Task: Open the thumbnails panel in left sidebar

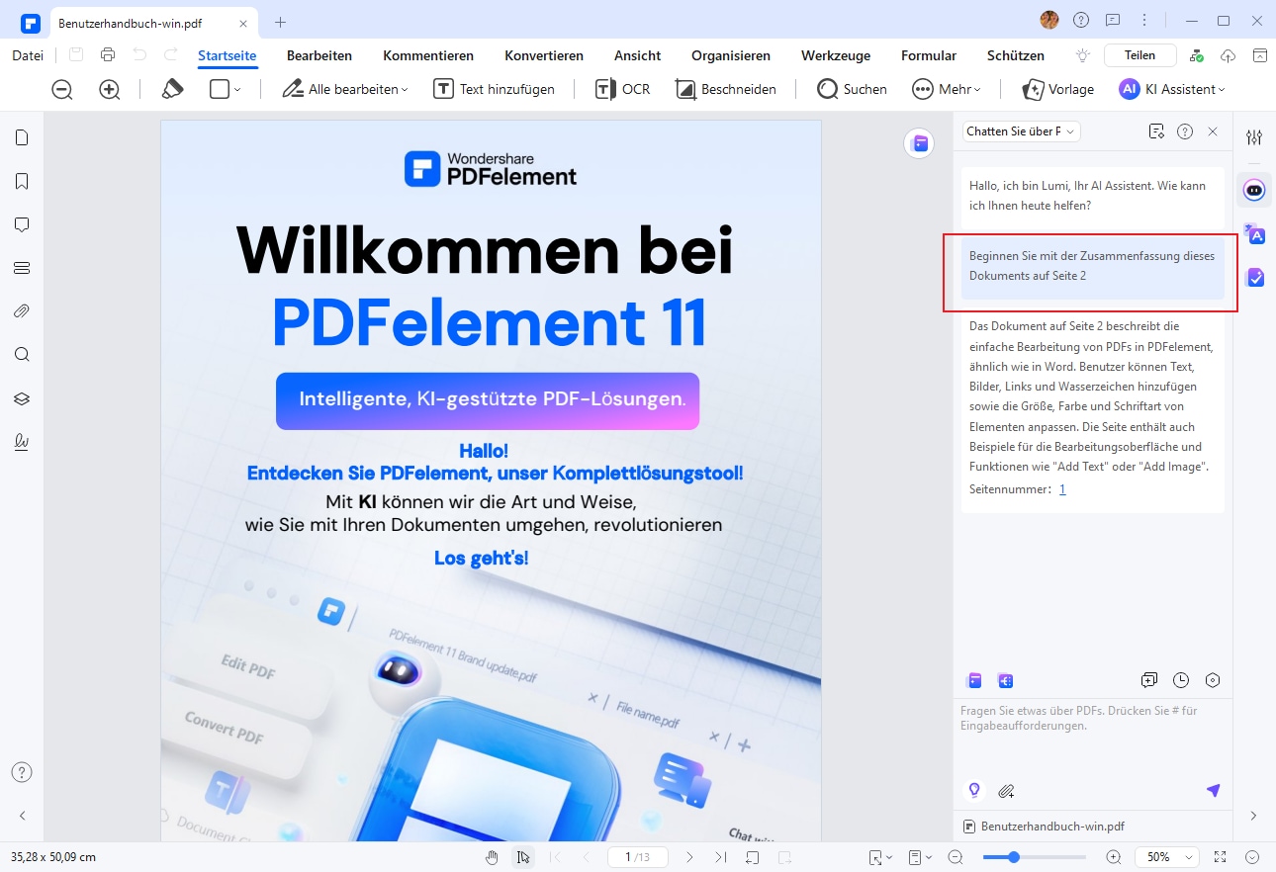Action: point(22,137)
